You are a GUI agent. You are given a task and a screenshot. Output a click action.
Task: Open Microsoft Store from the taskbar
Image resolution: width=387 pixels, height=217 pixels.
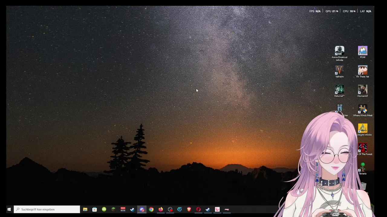point(95,209)
